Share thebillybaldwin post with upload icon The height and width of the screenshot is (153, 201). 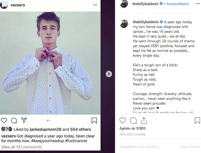click(x=144, y=120)
